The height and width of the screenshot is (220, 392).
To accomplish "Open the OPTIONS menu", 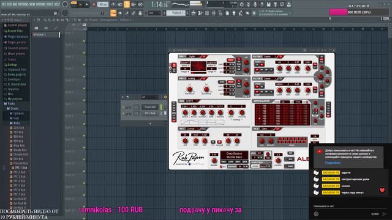I will click(41, 4).
